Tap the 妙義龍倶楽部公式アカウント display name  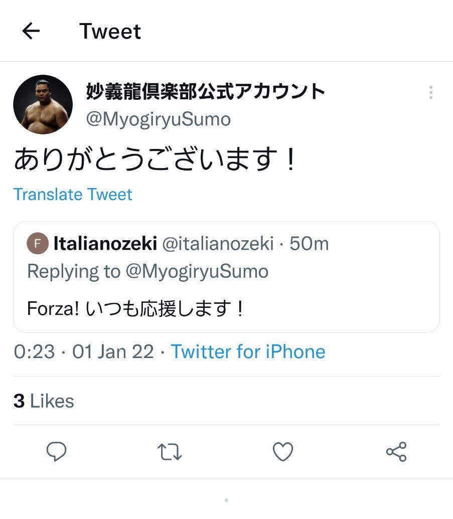[x=206, y=92]
